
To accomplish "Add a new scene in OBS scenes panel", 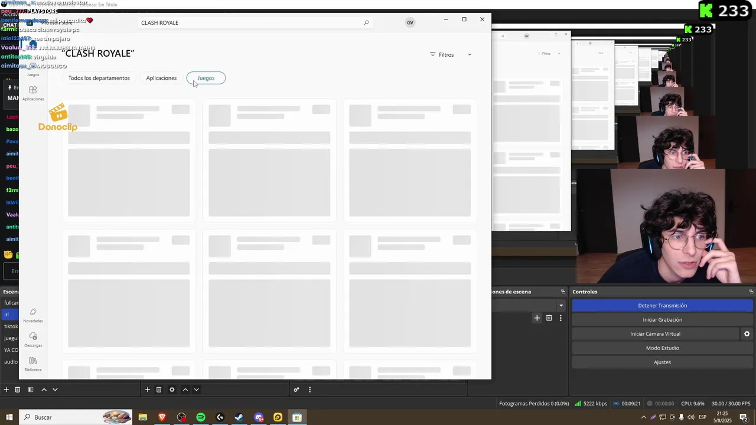I will 6,390.
